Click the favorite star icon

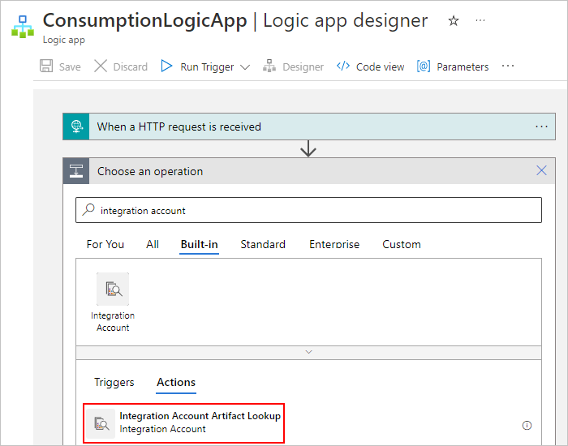(x=454, y=21)
